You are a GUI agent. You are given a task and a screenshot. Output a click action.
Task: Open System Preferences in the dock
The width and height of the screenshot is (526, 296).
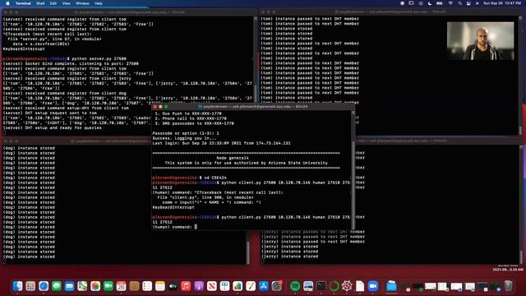point(276,286)
